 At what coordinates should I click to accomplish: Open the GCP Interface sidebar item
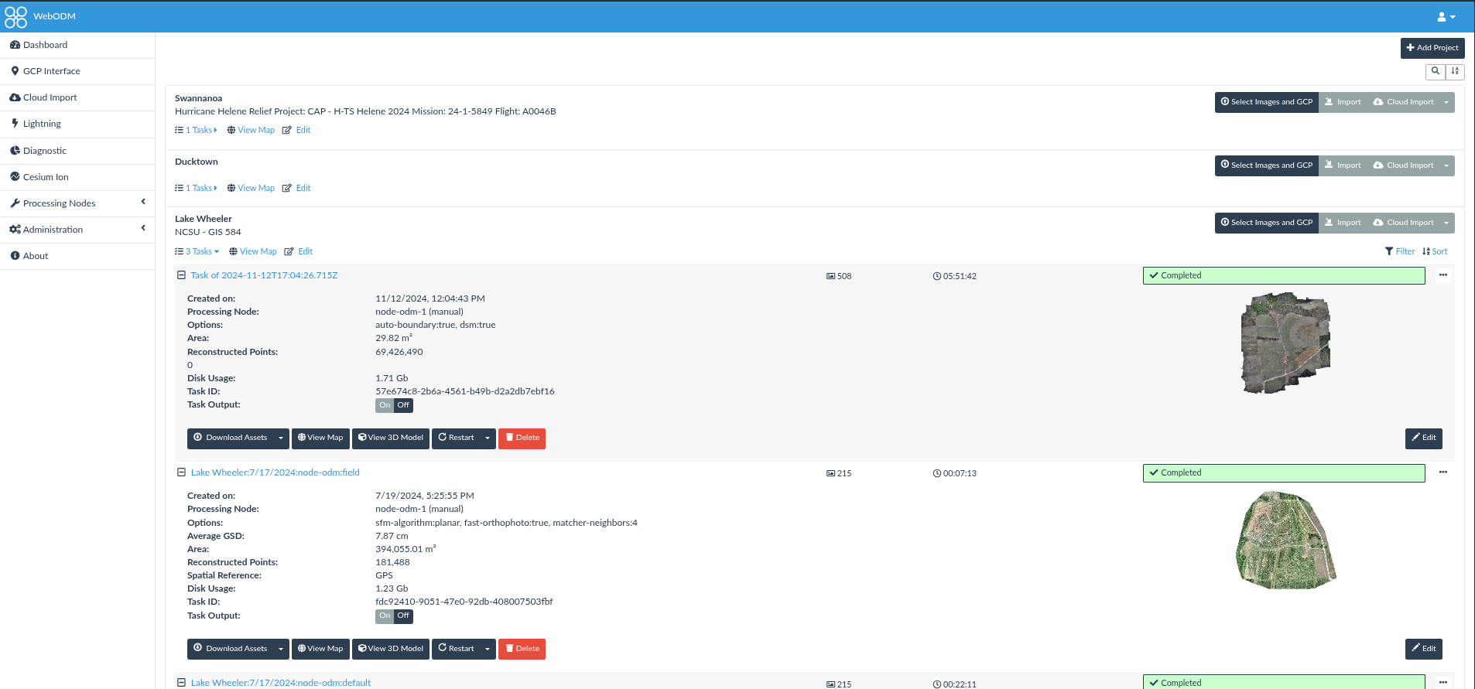pos(51,71)
